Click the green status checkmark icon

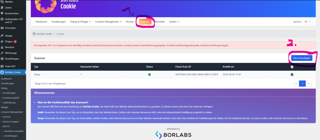pyautogui.click(x=149, y=75)
